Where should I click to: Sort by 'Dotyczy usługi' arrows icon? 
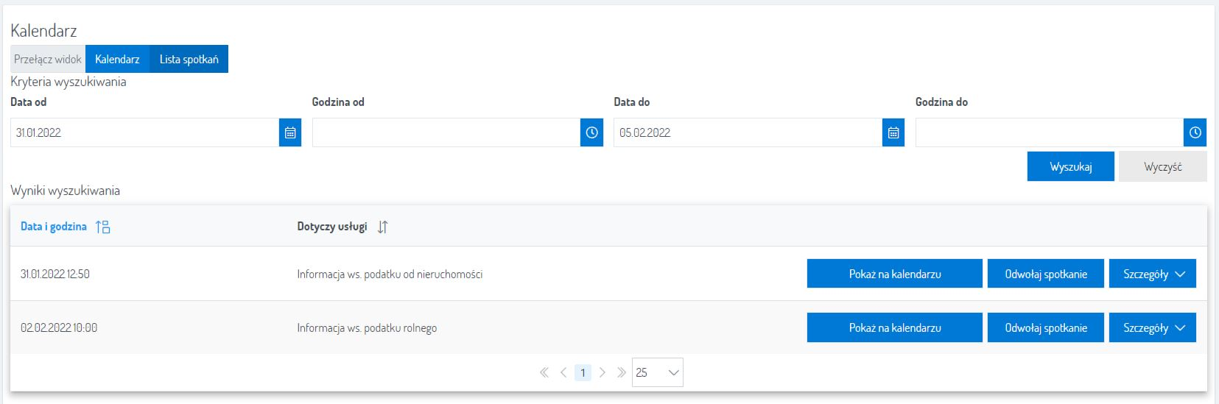pyautogui.click(x=382, y=227)
